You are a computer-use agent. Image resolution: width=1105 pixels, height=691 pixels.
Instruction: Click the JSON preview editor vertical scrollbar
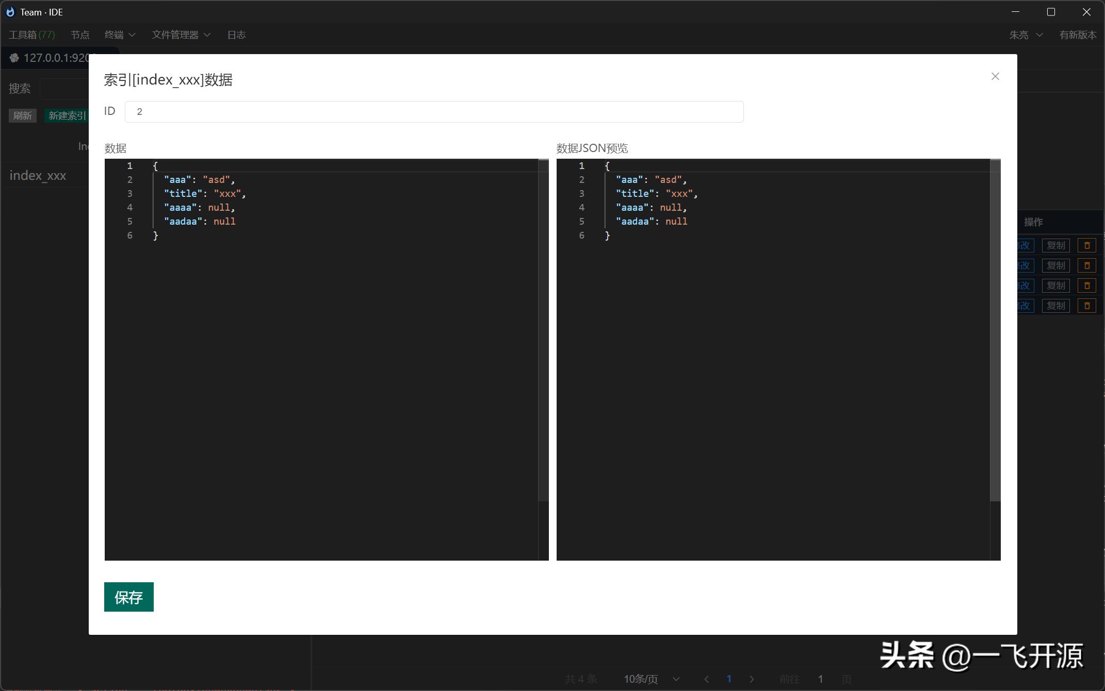[x=995, y=330]
